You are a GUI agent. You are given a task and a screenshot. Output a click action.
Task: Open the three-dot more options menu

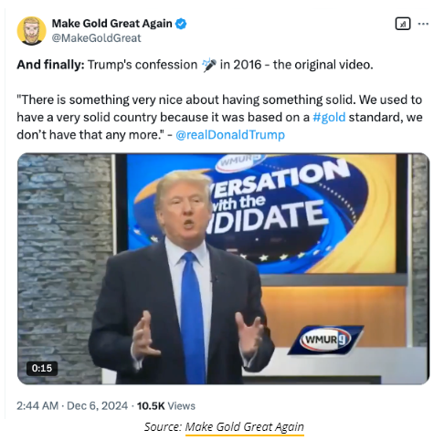pos(423,24)
